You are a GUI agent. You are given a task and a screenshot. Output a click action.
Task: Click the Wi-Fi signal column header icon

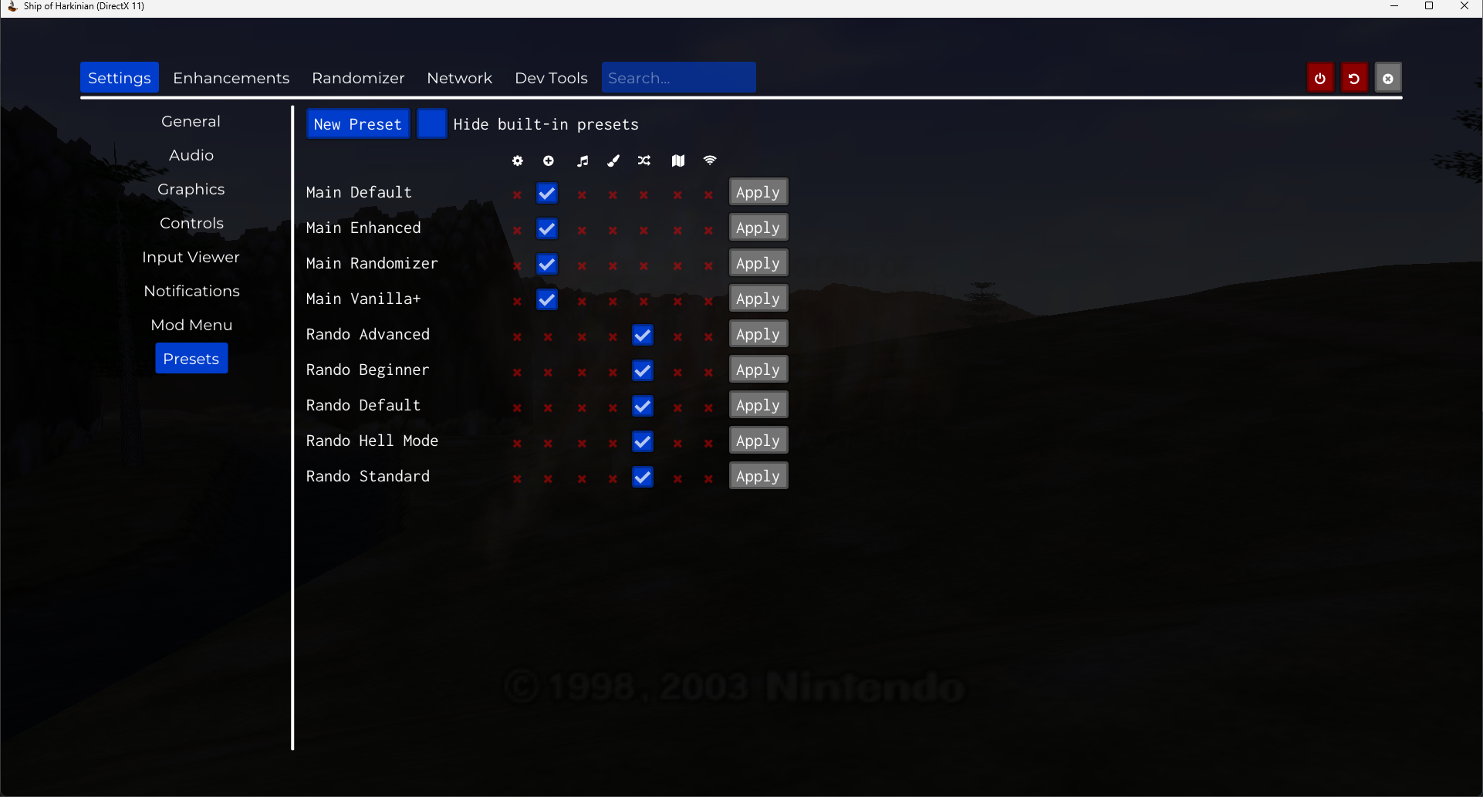pyautogui.click(x=709, y=160)
